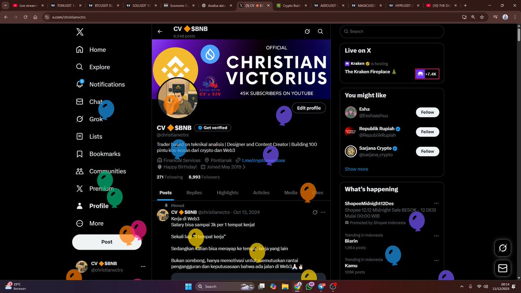This screenshot has width=521, height=293.
Task: Follow Esha in You might like
Action: tap(427, 112)
